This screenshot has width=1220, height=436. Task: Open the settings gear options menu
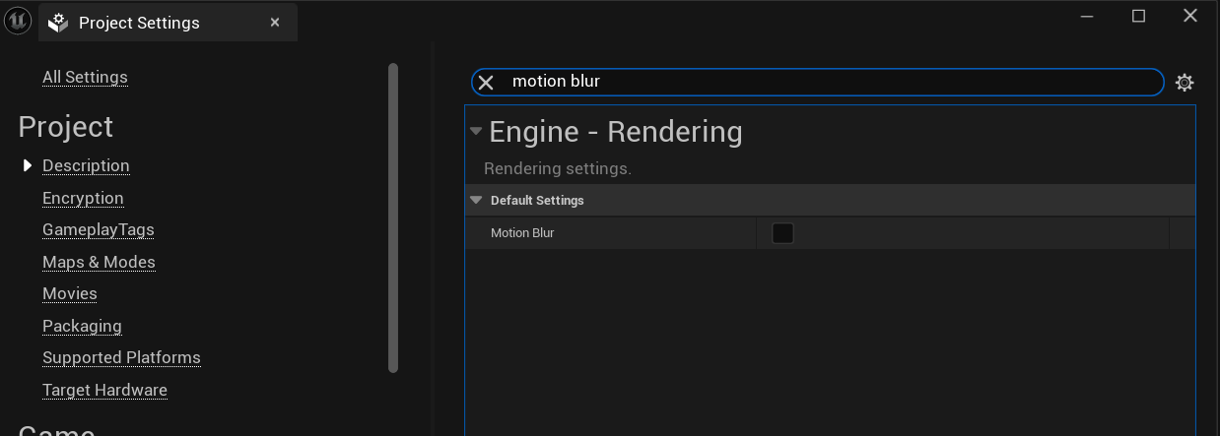[x=1185, y=83]
